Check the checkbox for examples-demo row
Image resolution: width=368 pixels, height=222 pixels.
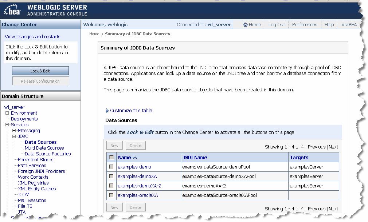point(112,167)
